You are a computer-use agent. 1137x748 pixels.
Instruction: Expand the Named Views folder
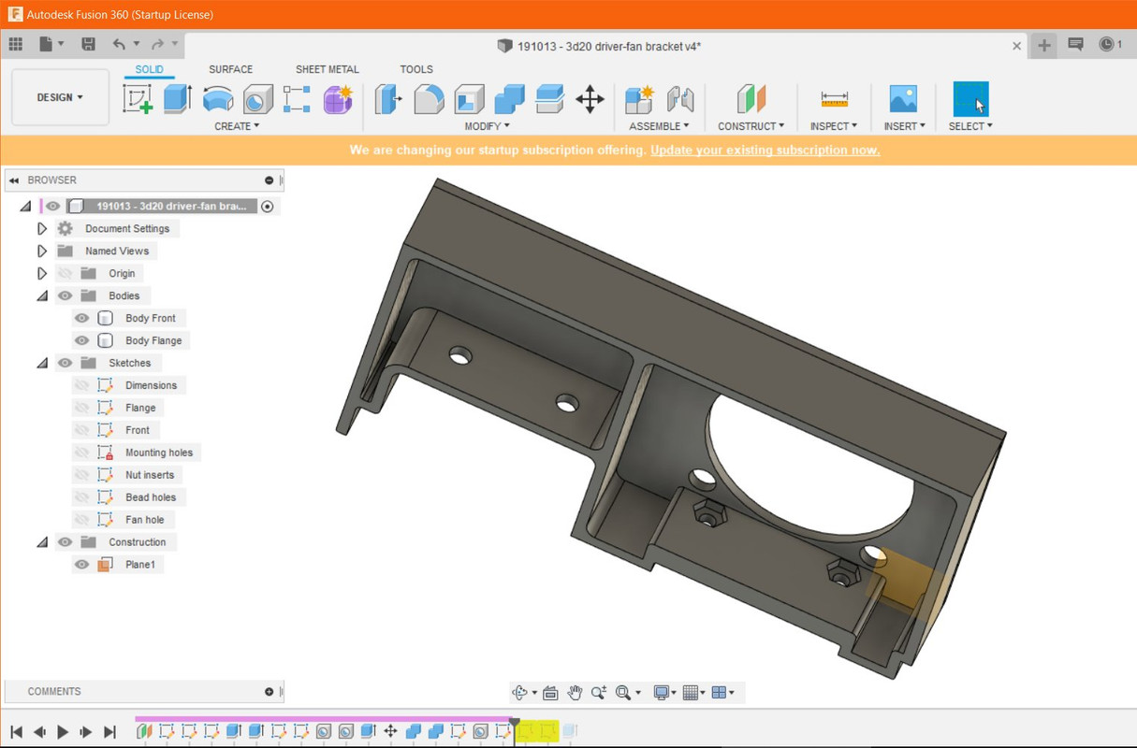pyautogui.click(x=42, y=251)
